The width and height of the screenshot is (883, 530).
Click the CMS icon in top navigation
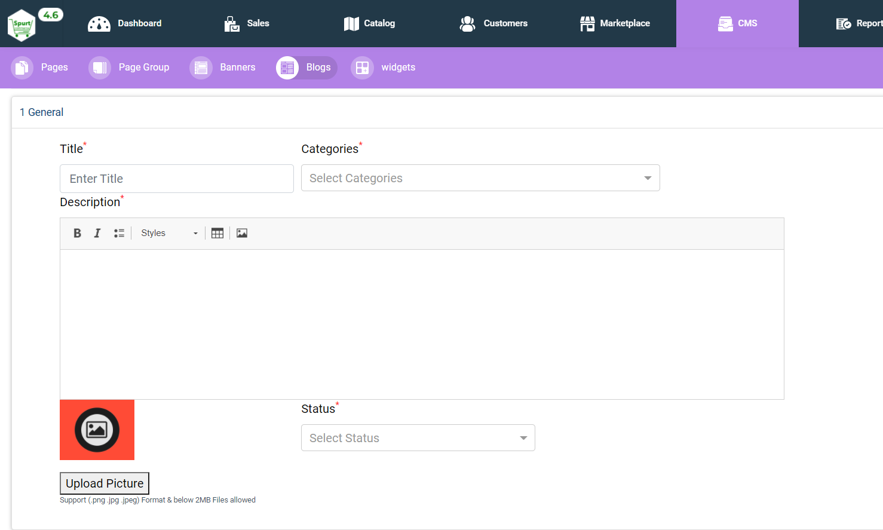[x=725, y=24]
